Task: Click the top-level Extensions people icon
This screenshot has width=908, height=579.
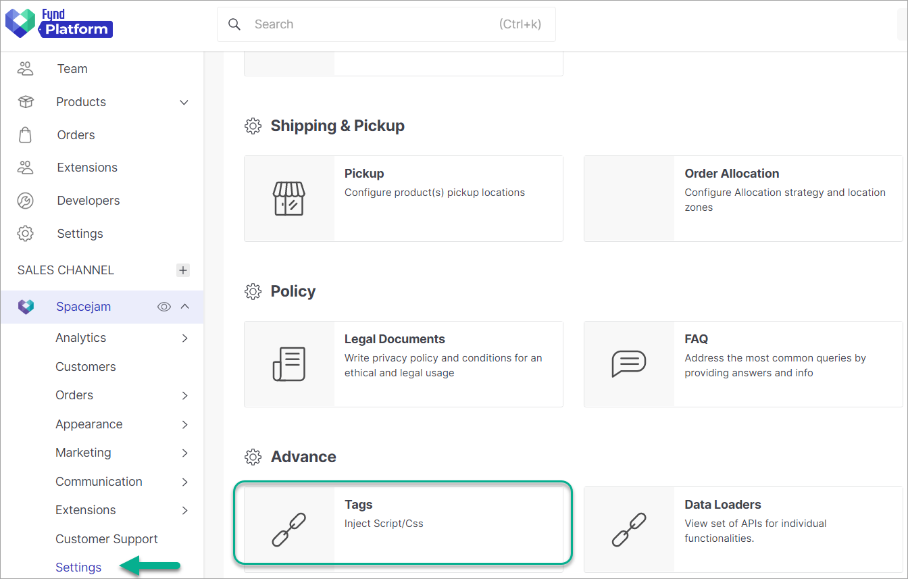Action: (26, 168)
